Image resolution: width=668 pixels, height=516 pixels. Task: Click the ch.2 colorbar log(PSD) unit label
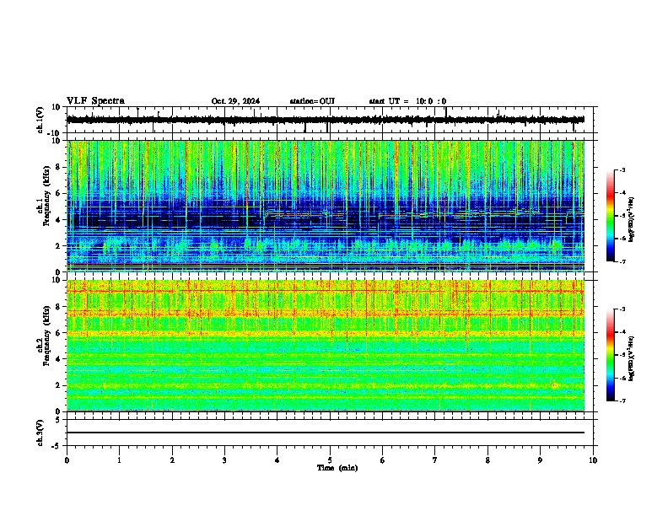pyautogui.click(x=632, y=359)
